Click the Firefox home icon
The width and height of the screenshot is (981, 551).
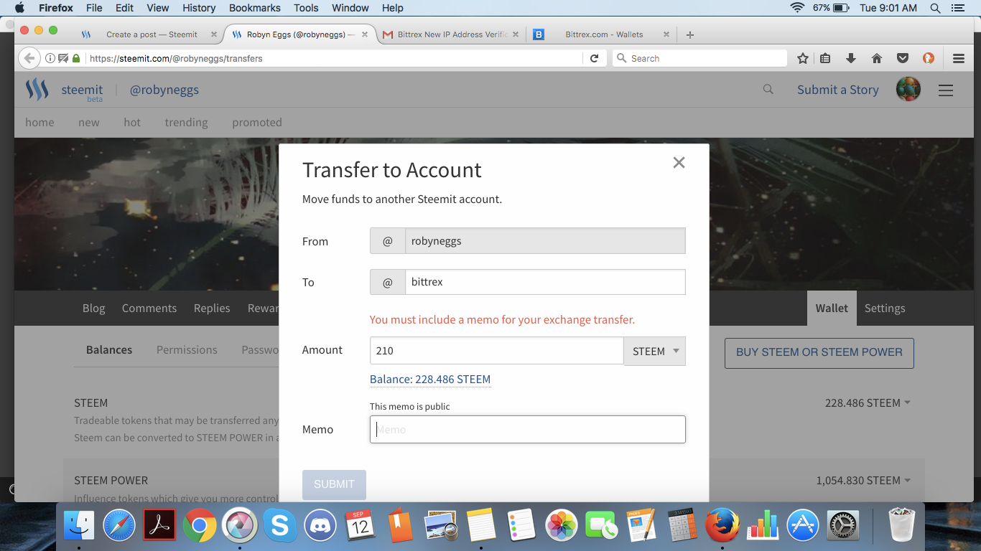(x=876, y=58)
